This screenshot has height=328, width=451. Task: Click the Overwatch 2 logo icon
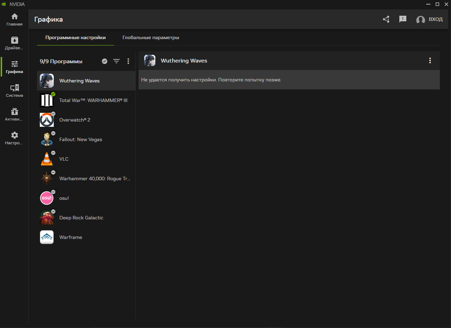click(x=47, y=120)
